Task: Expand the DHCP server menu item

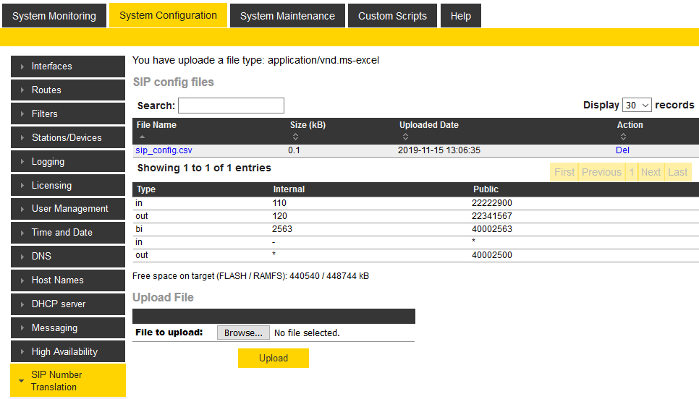Action: (x=68, y=304)
